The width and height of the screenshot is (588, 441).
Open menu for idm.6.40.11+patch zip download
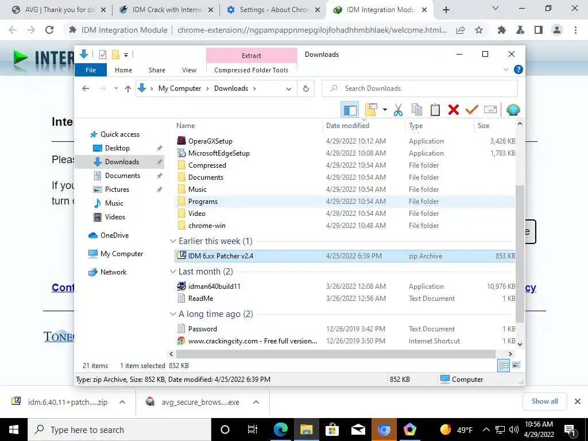[x=122, y=402]
